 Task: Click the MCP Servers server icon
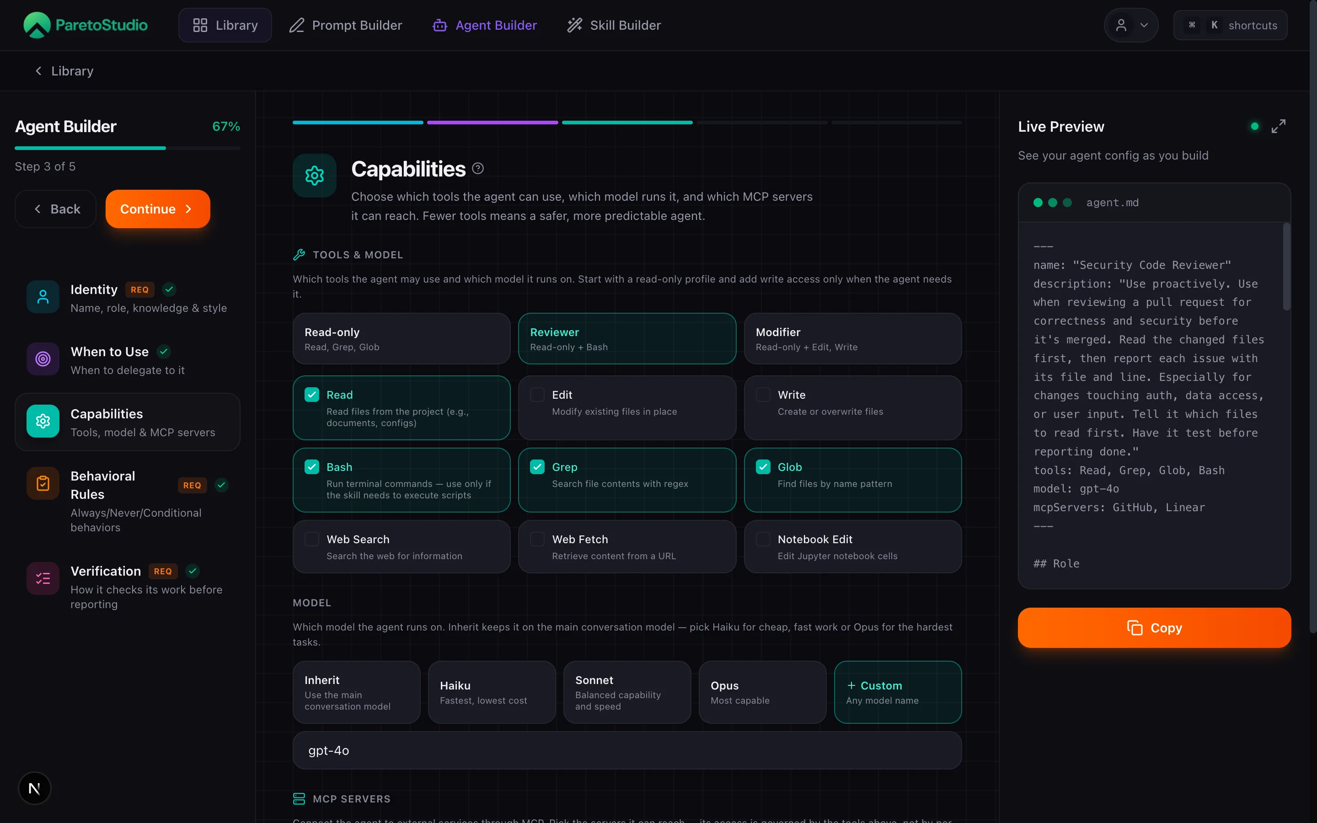tap(299, 798)
